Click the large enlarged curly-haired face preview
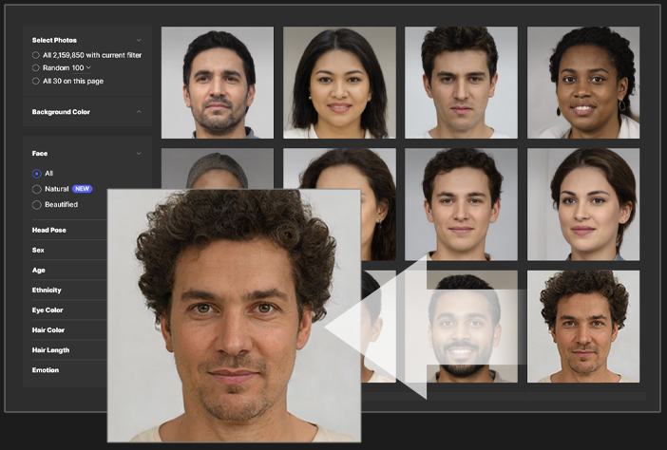The width and height of the screenshot is (667, 450). (x=233, y=313)
